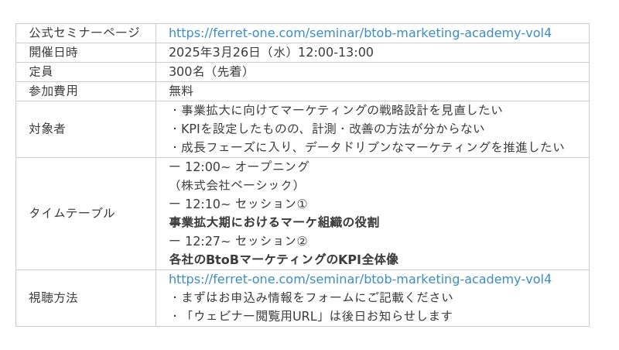Select the タイムテーブル label cell
The width and height of the screenshot is (619, 350).
[x=86, y=214]
